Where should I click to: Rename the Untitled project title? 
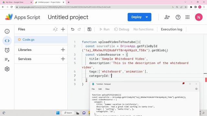point(68,17)
